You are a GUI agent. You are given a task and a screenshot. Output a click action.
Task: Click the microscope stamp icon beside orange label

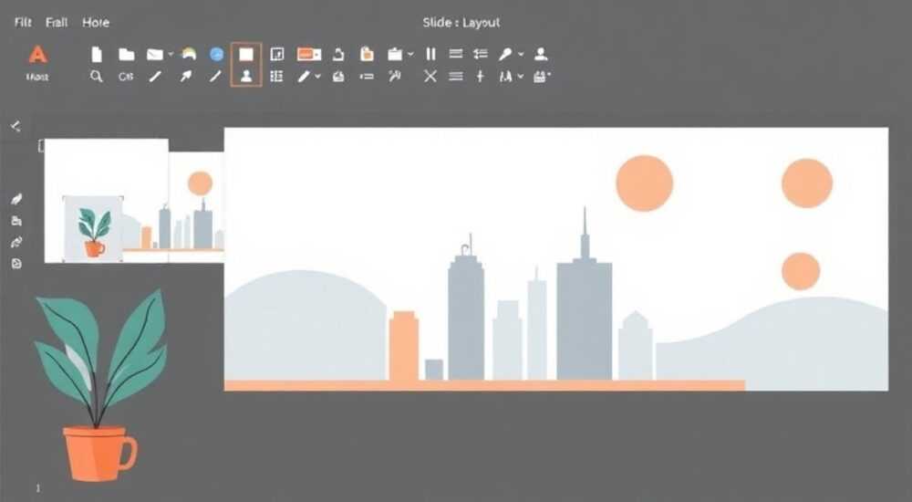click(338, 54)
